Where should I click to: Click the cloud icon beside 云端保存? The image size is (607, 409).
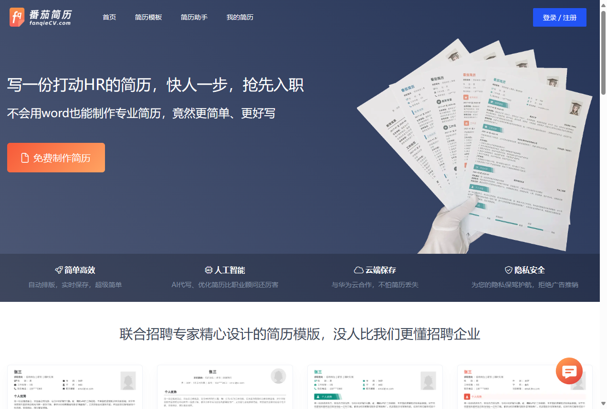point(358,270)
